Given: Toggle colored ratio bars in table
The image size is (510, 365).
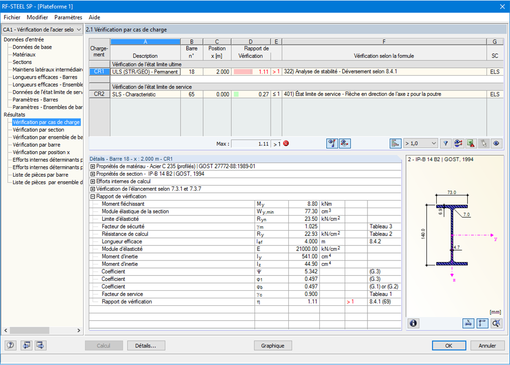Looking at the screenshot, I should (x=395, y=143).
